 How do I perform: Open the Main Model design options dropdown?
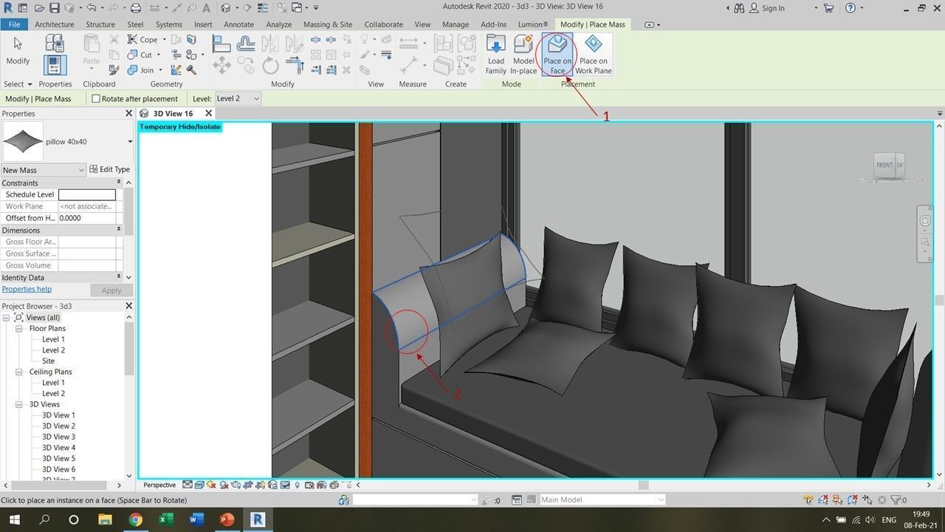601,500
